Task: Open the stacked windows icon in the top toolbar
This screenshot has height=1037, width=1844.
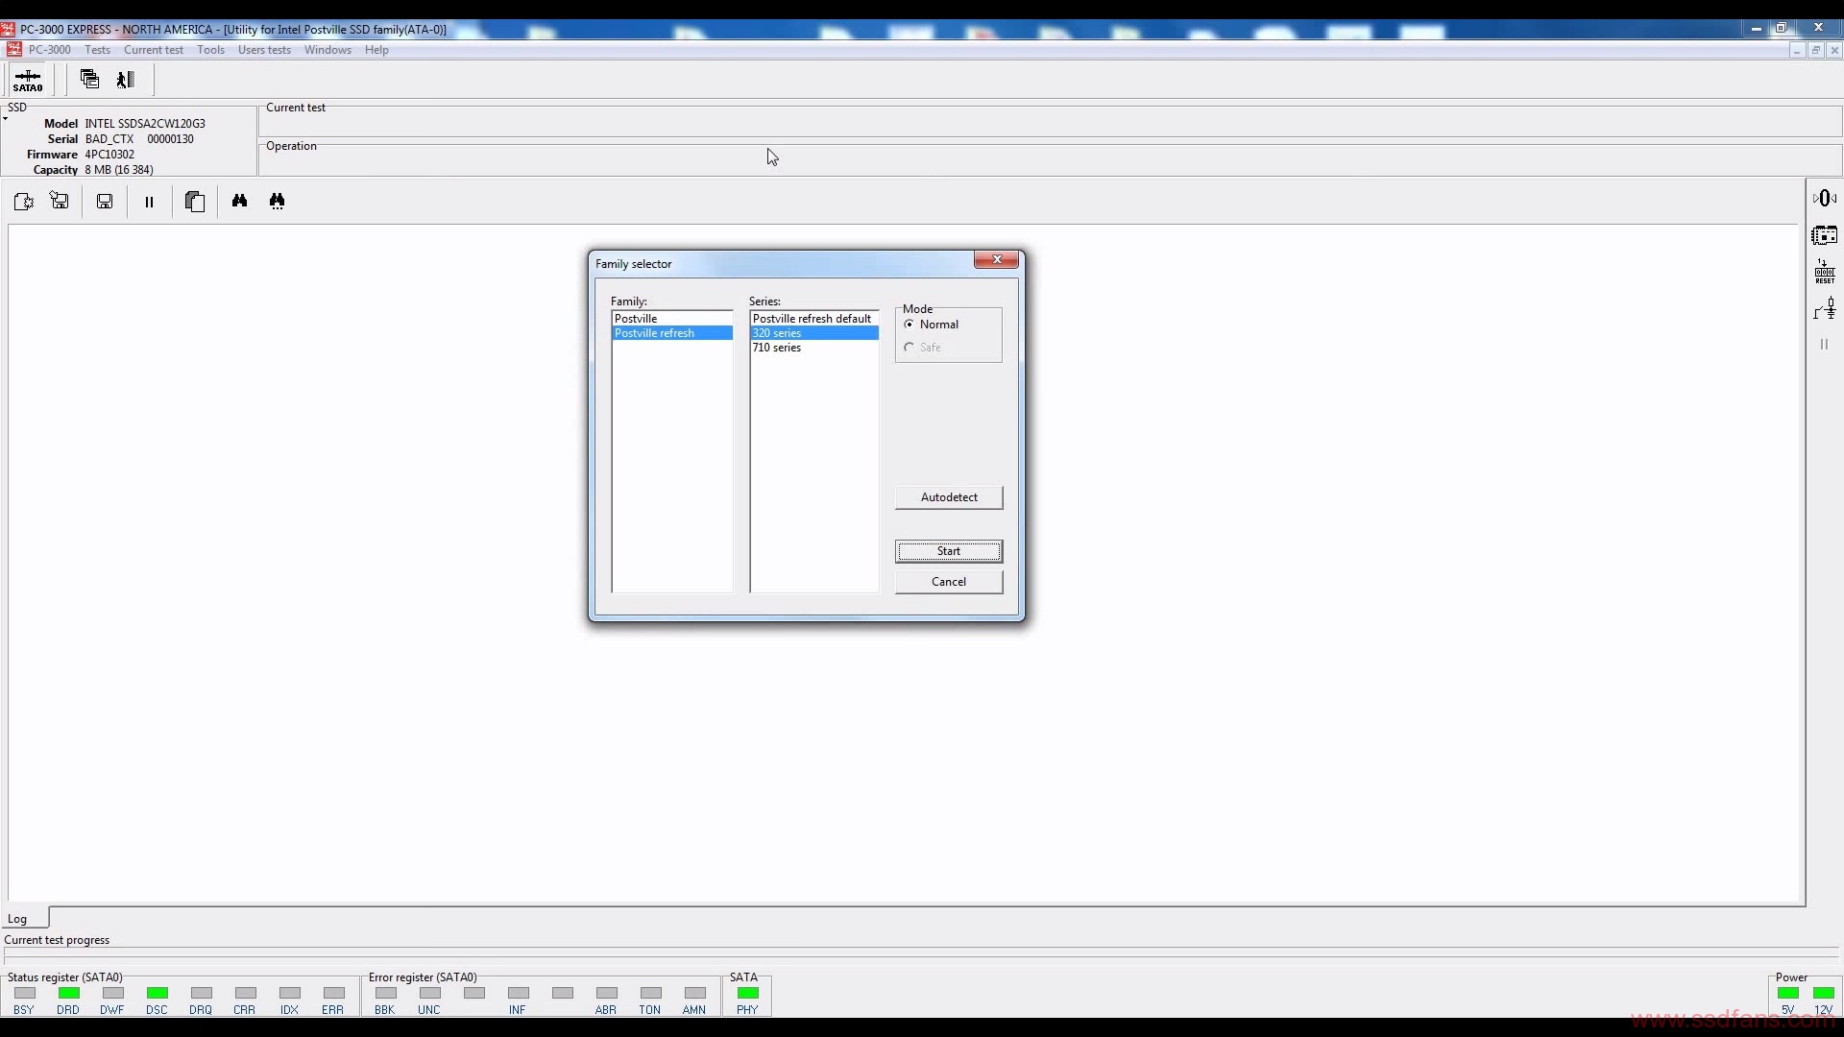Action: [x=89, y=80]
